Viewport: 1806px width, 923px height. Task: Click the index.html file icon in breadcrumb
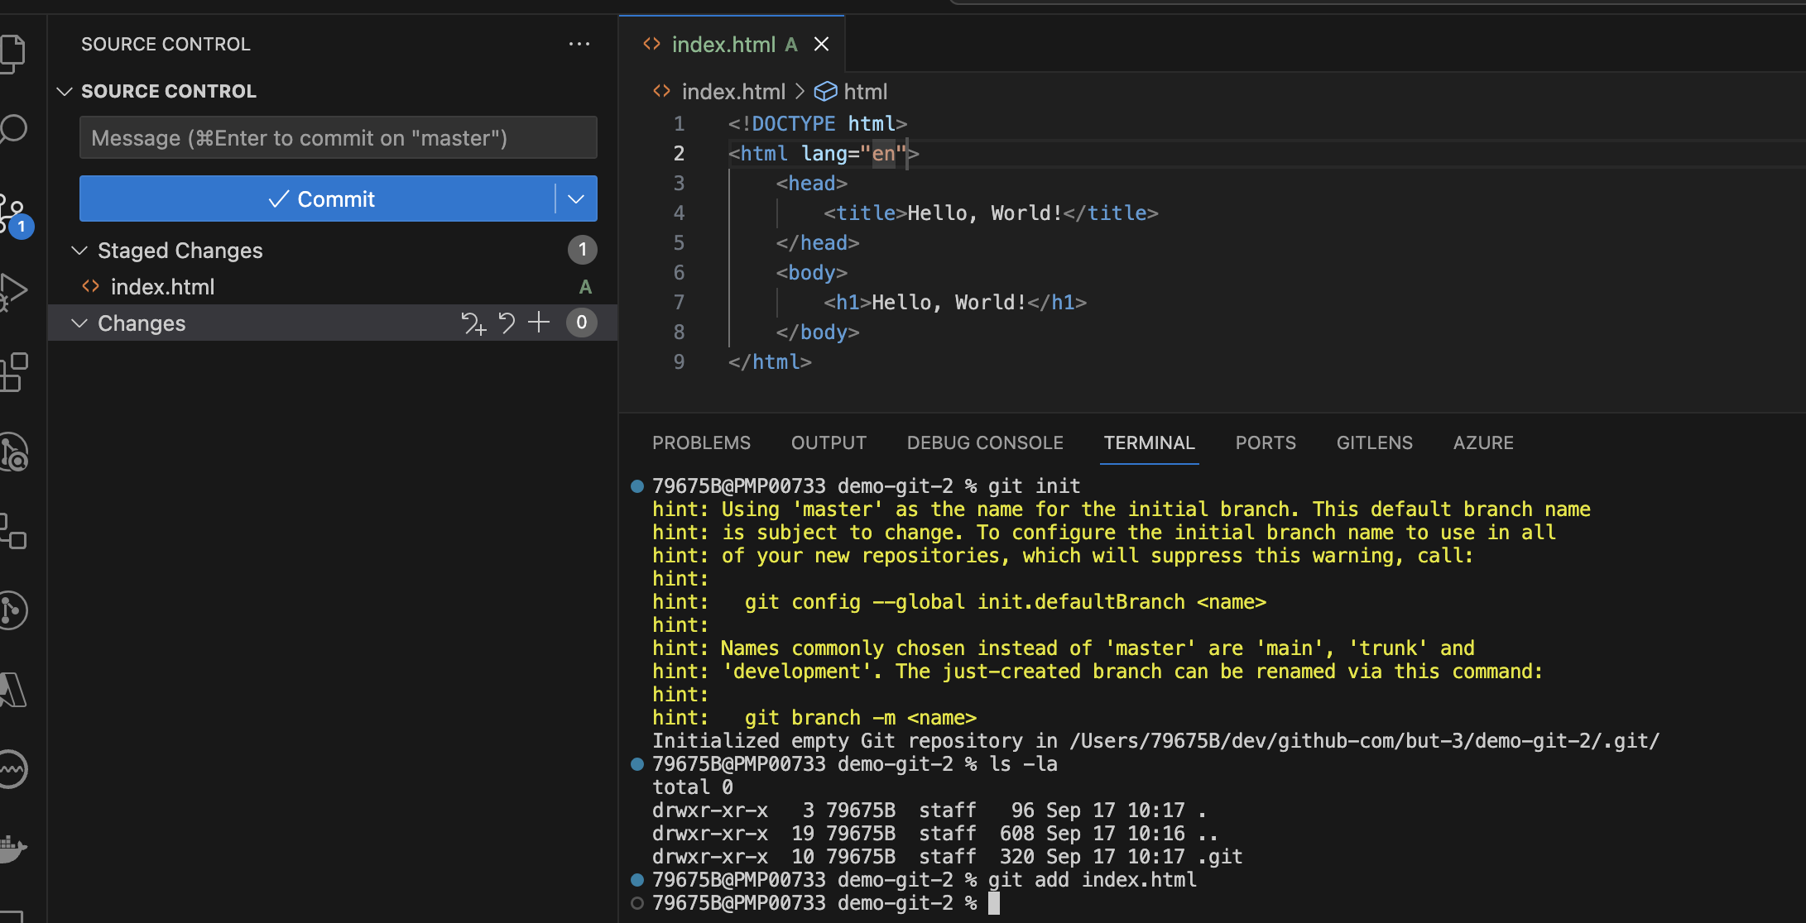[661, 91]
